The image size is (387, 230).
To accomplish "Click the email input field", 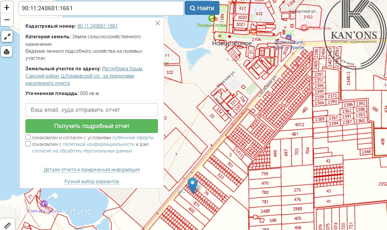I will (92, 110).
